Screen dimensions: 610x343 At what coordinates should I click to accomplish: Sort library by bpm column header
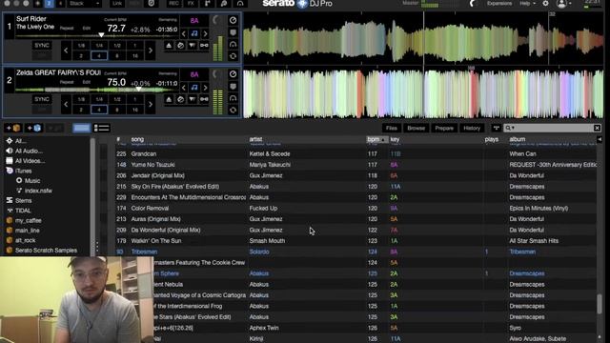click(x=376, y=139)
